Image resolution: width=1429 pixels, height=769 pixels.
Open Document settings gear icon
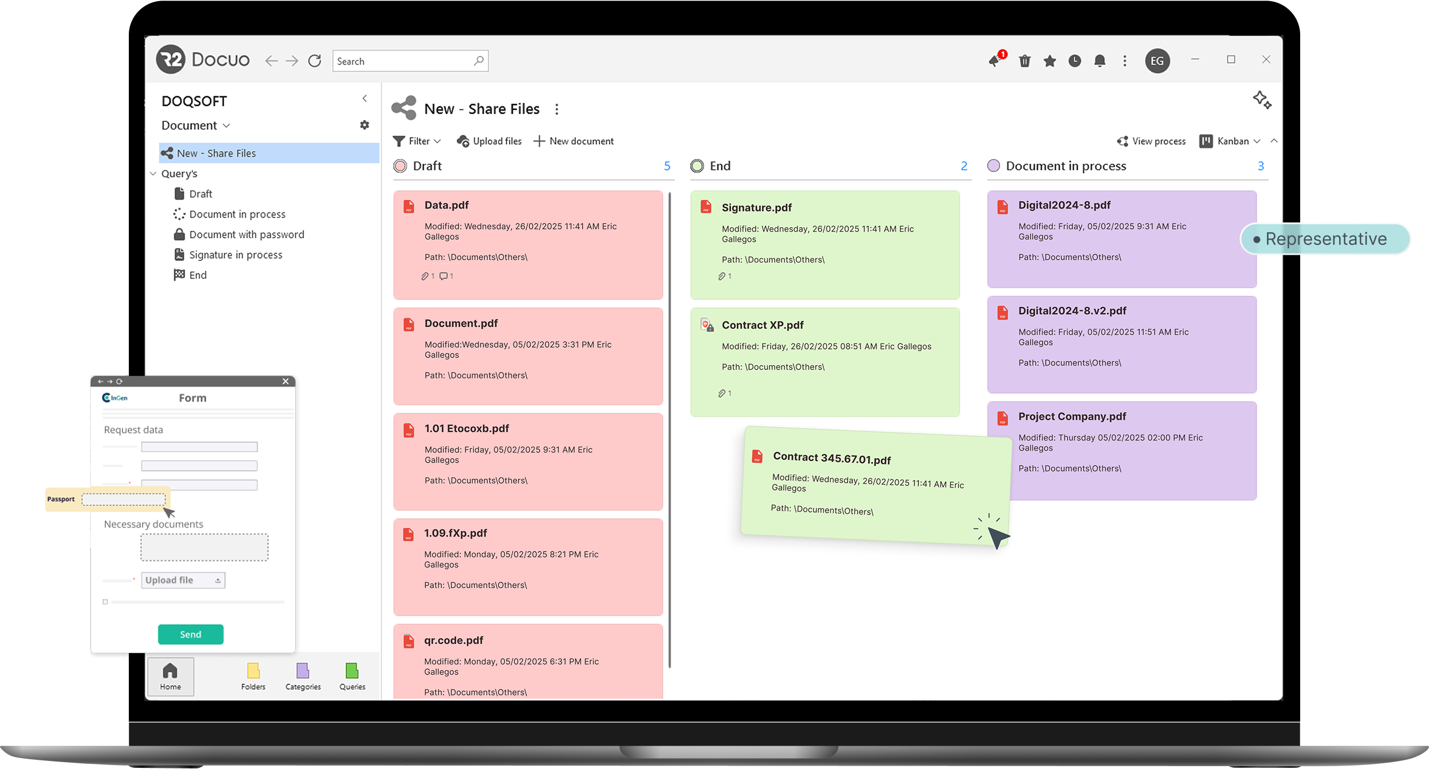(365, 125)
